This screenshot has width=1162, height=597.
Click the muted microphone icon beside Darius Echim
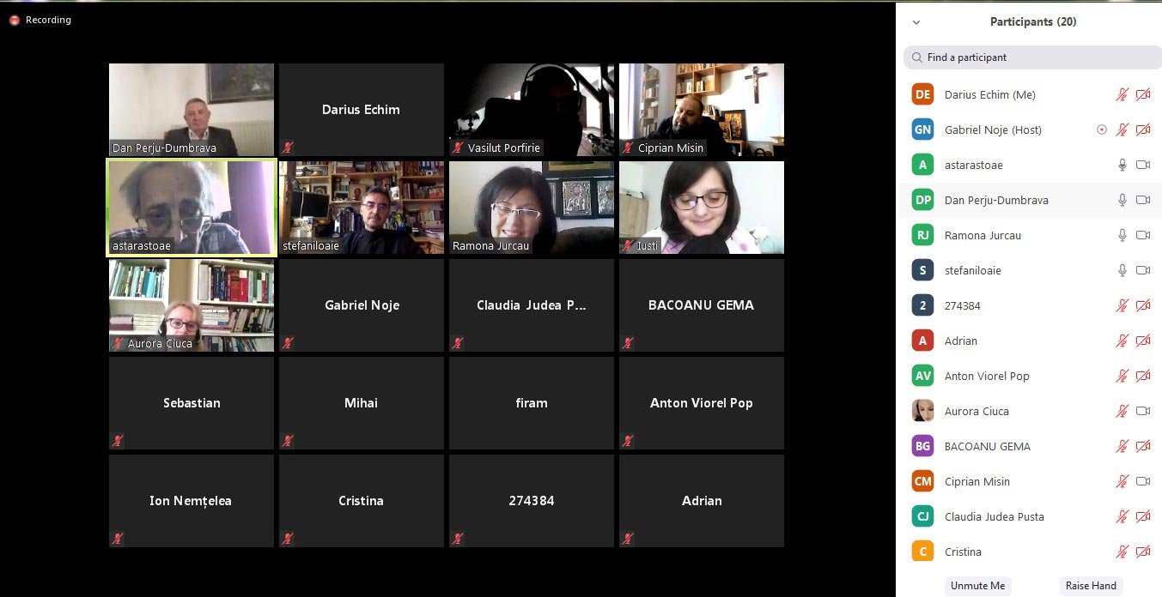pos(1122,95)
